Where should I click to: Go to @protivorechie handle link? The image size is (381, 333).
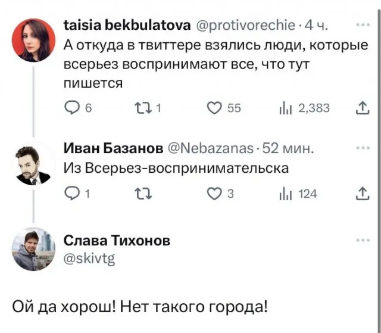[x=245, y=26]
